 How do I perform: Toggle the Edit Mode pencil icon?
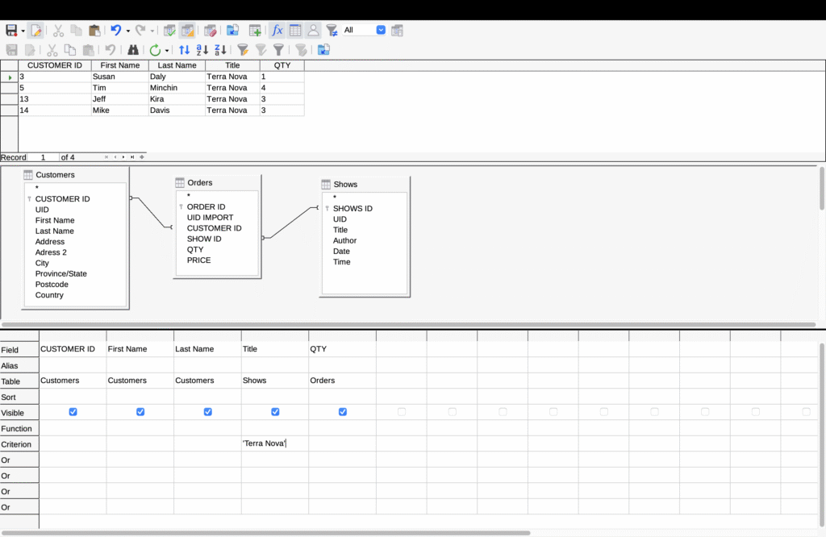[35, 31]
